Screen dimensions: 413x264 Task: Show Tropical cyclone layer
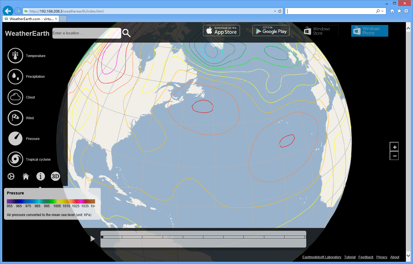click(x=15, y=159)
